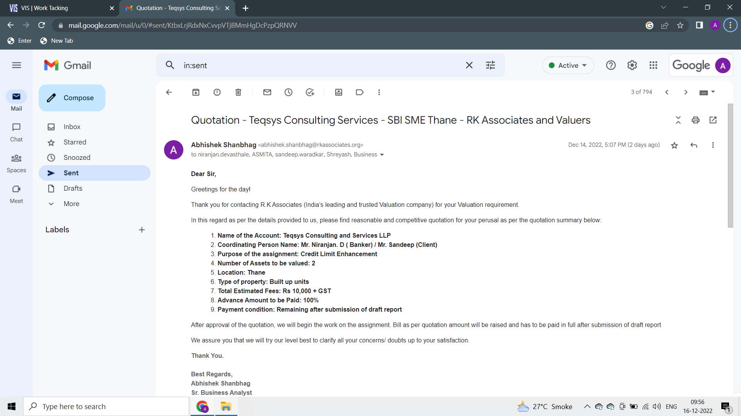Viewport: 741px width, 416px height.
Task: Open the toolbar more options menu
Action: pos(379,92)
